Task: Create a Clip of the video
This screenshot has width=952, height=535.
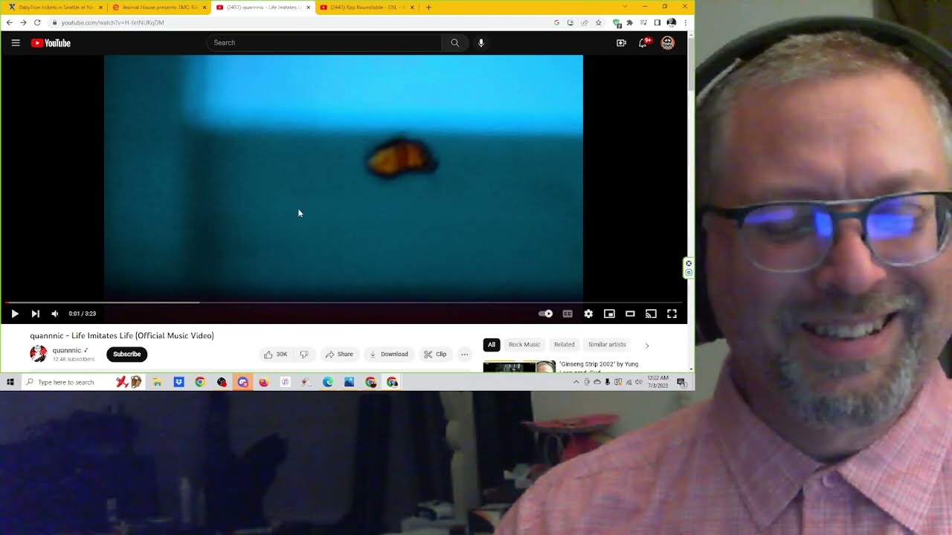Action: (435, 354)
